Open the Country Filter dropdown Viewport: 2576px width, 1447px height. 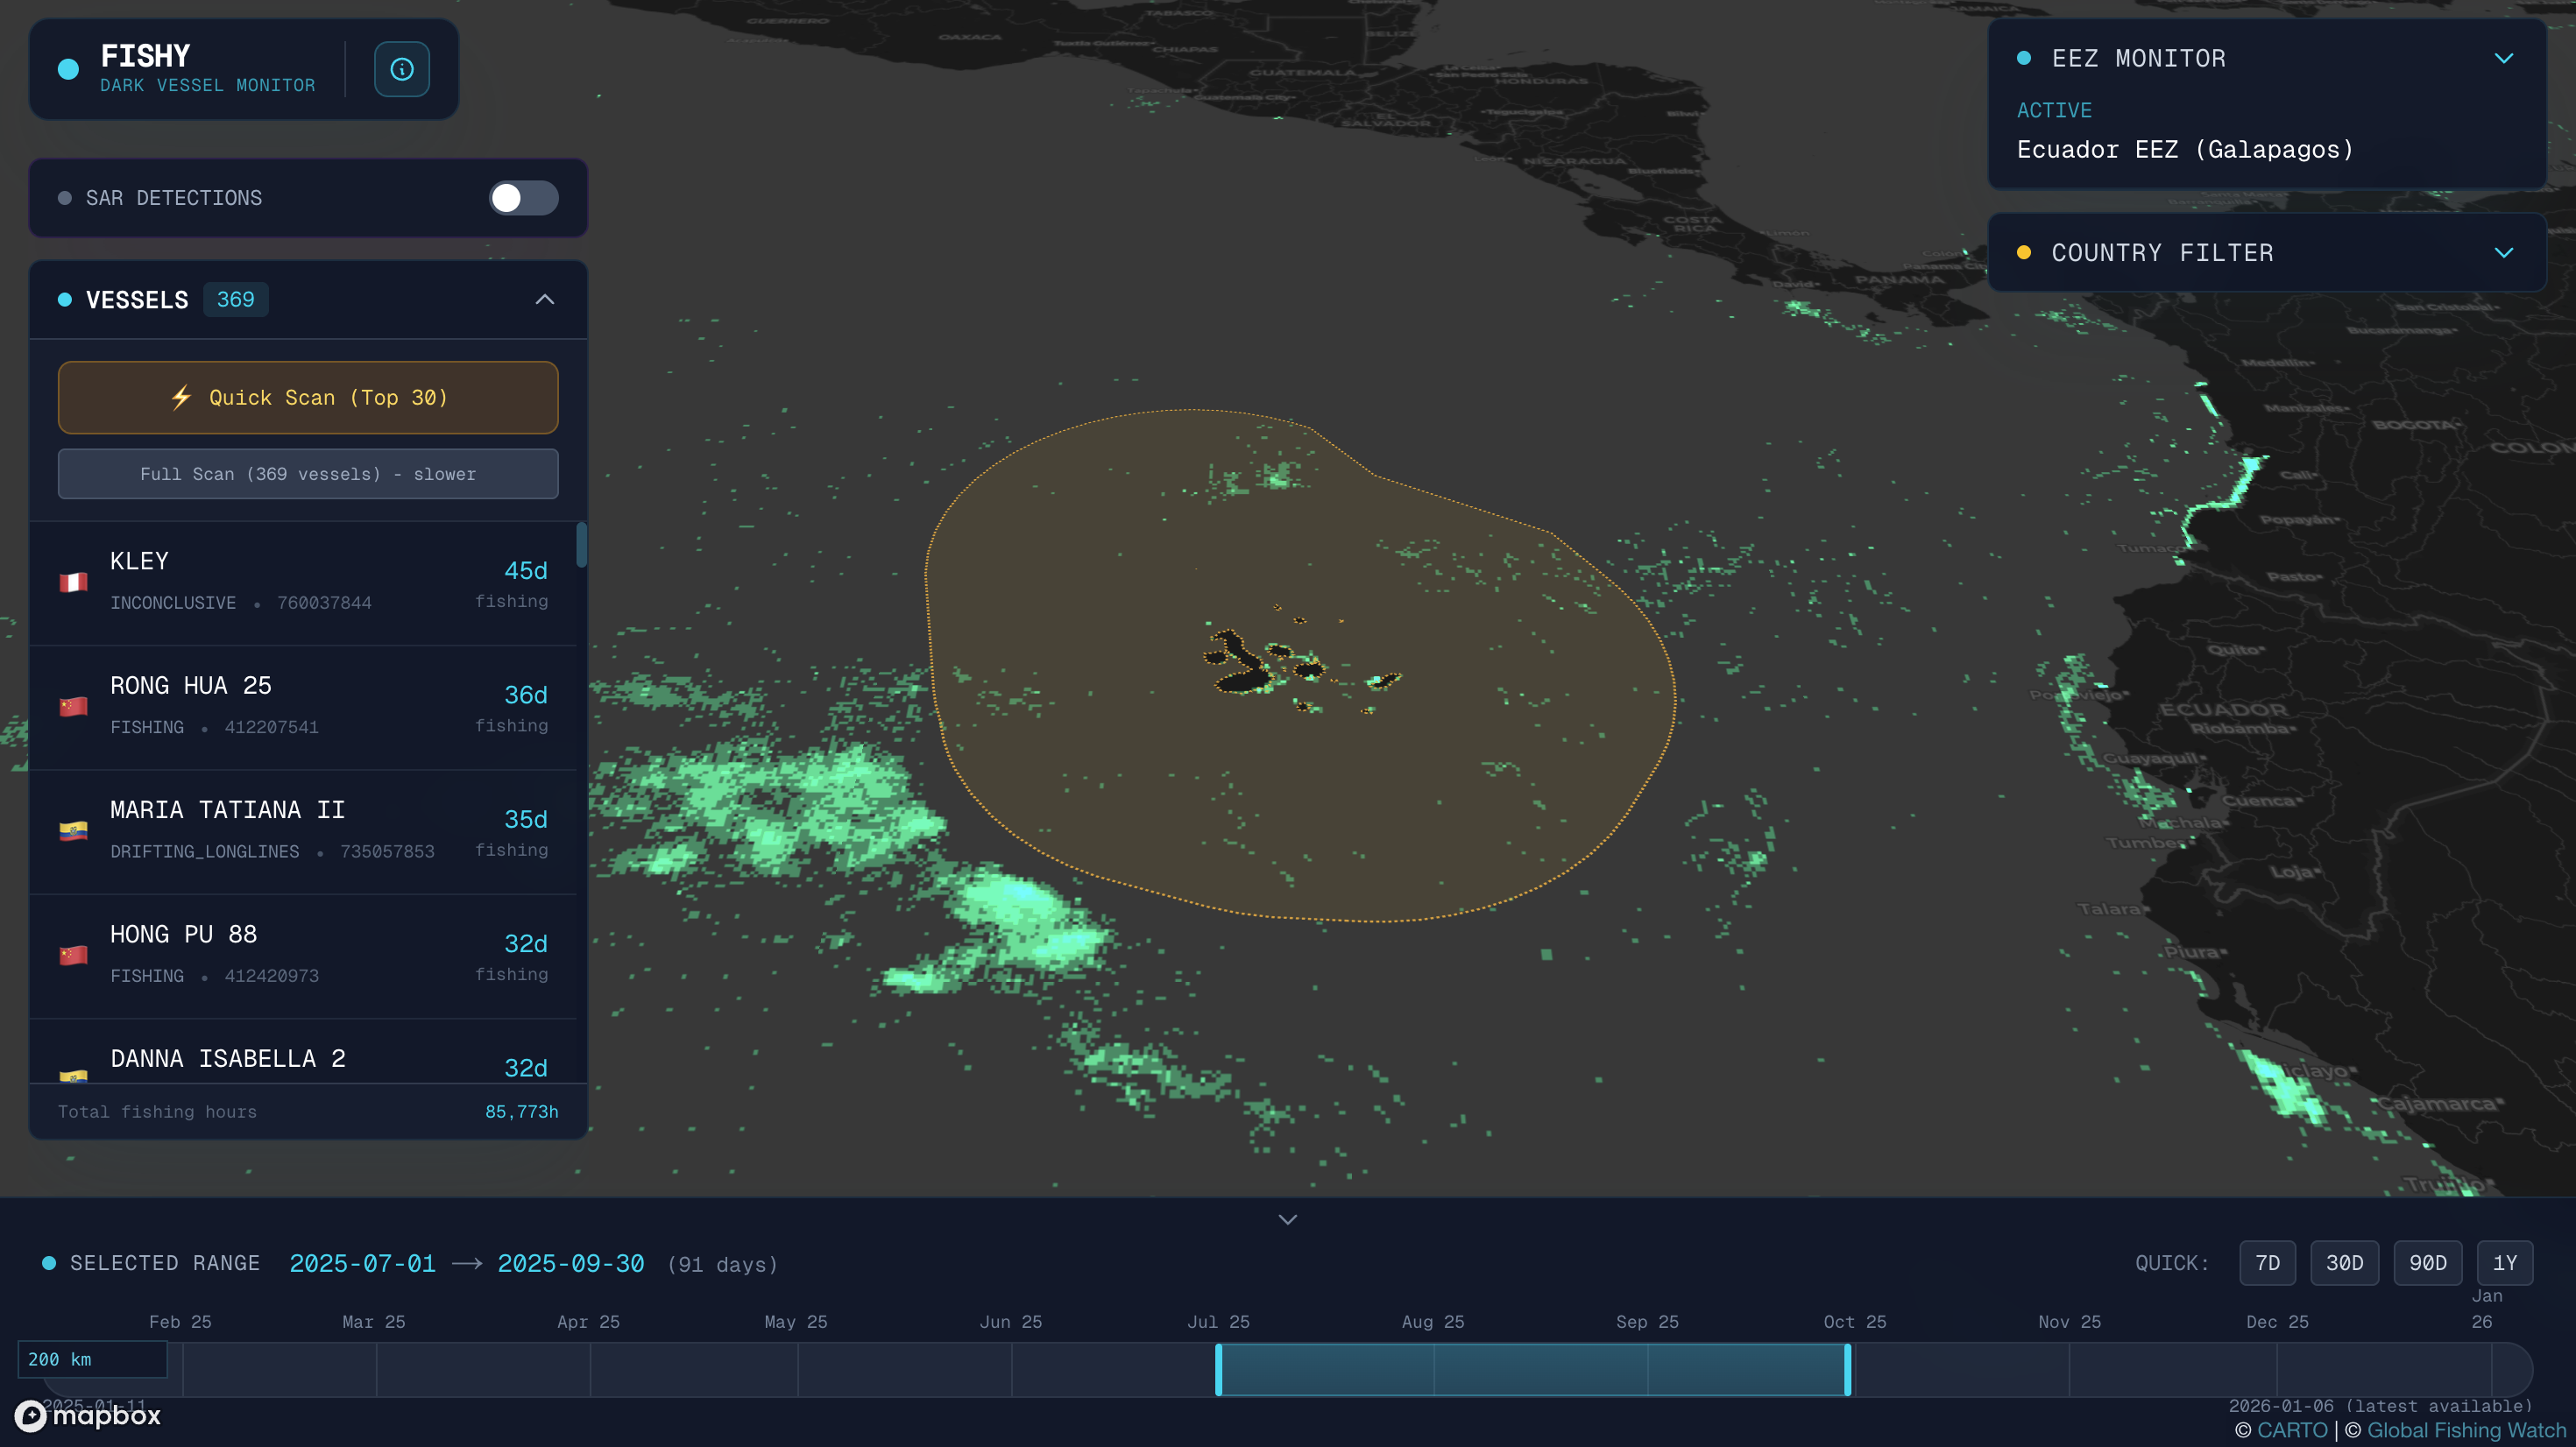pos(2503,252)
